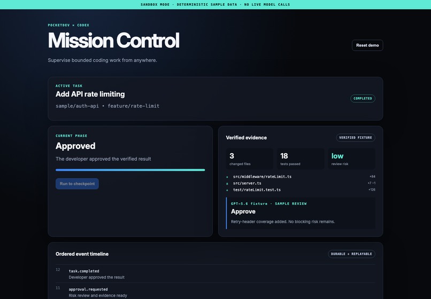
Task: Select the approval.requested timeline event
Action: (215, 292)
